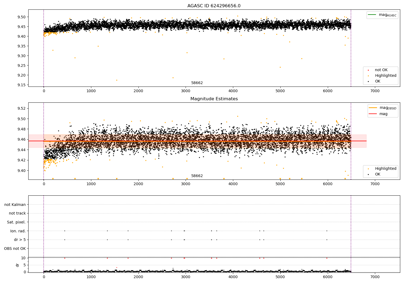The image size is (404, 283).
Task: Click the 9.46 y-tick of Magnitude Estimates plot
Action: click(x=21, y=139)
